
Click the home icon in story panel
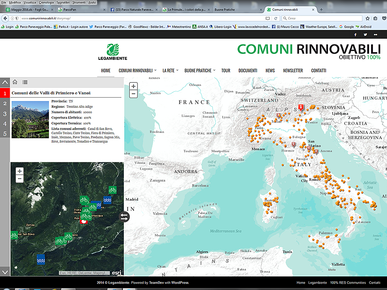(x=15, y=82)
